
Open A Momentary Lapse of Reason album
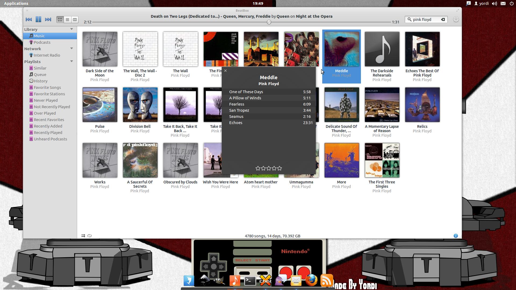382,105
